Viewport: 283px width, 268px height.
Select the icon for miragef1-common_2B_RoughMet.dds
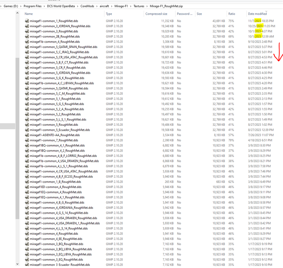(27, 36)
